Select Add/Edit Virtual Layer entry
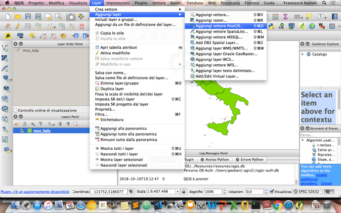The width and height of the screenshot is (341, 213). (x=226, y=77)
